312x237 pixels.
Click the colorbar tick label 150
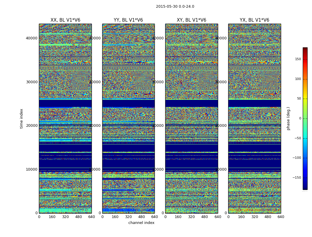tap(297, 59)
